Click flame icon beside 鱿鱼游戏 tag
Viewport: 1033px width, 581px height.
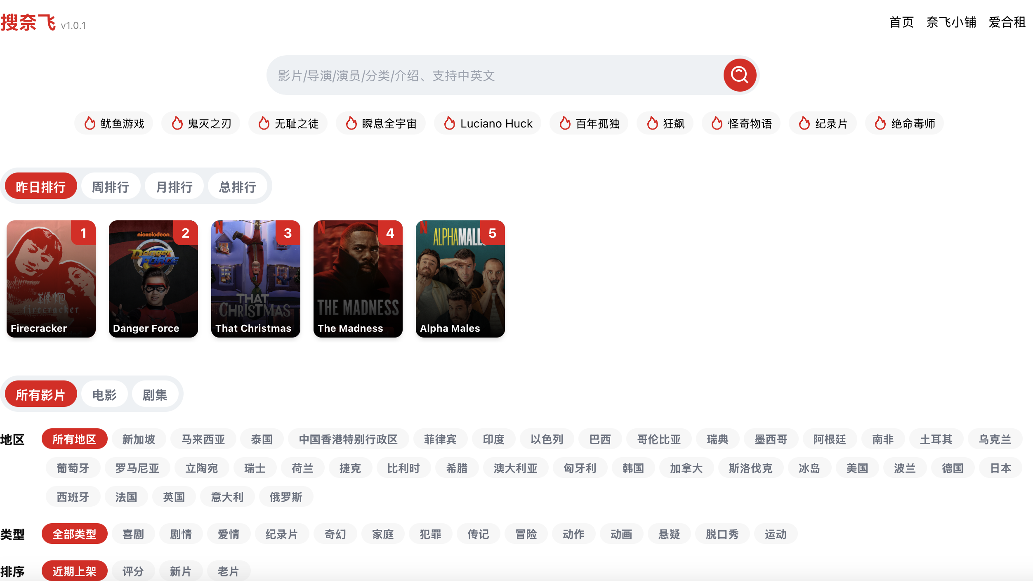90,123
